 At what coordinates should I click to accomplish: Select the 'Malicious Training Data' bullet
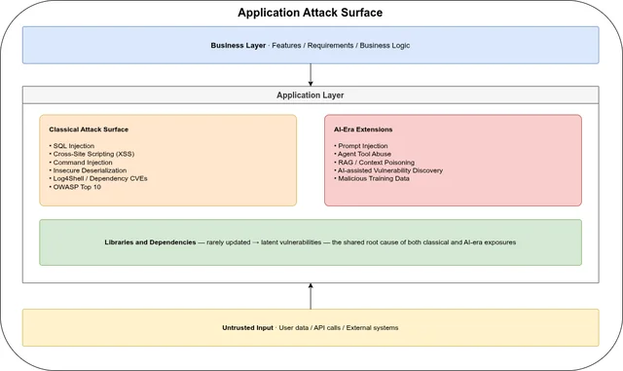(372, 178)
